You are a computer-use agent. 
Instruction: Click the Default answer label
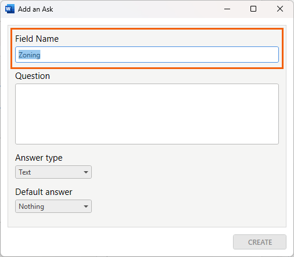point(44,192)
